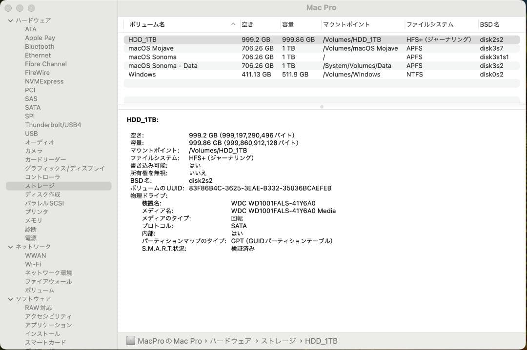Image resolution: width=527 pixels, height=350 pixels.
Task: Collapse the ネットワーク section in sidebar
Action: pyautogui.click(x=10, y=247)
